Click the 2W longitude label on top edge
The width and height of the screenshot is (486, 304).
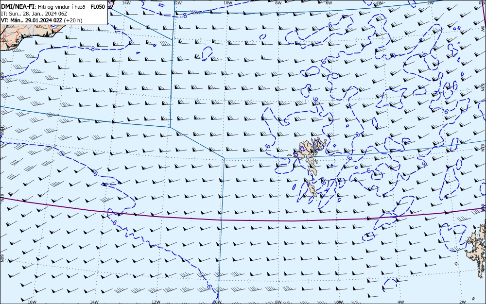click(430, 3)
